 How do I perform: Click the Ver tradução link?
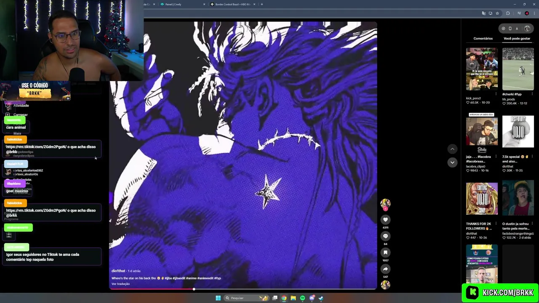point(120,284)
